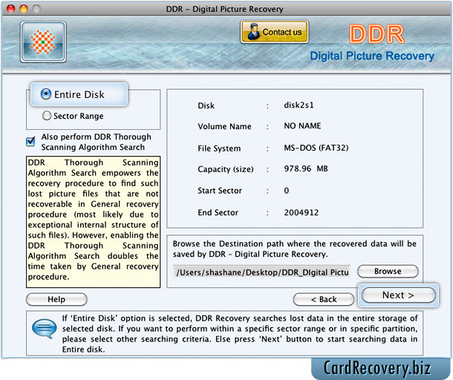Click the Thorough Scanning description text box

(93, 222)
